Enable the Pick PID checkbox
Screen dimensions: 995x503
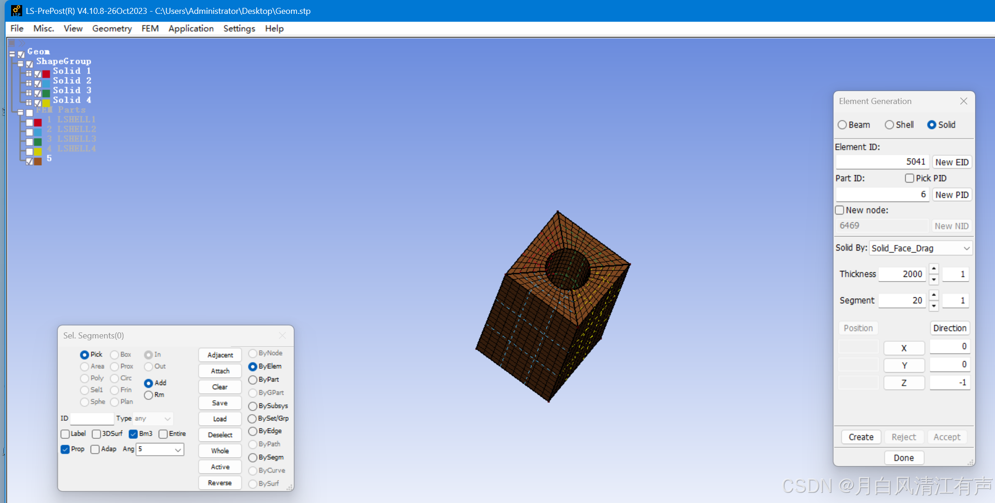pyautogui.click(x=909, y=178)
